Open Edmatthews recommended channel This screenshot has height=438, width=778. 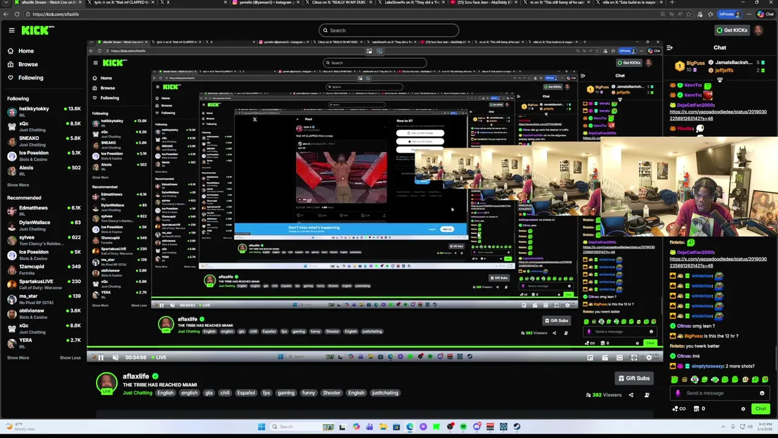(43, 210)
